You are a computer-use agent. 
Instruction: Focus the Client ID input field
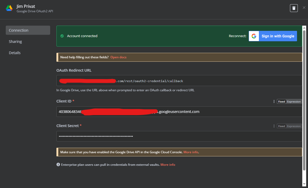[x=179, y=112]
